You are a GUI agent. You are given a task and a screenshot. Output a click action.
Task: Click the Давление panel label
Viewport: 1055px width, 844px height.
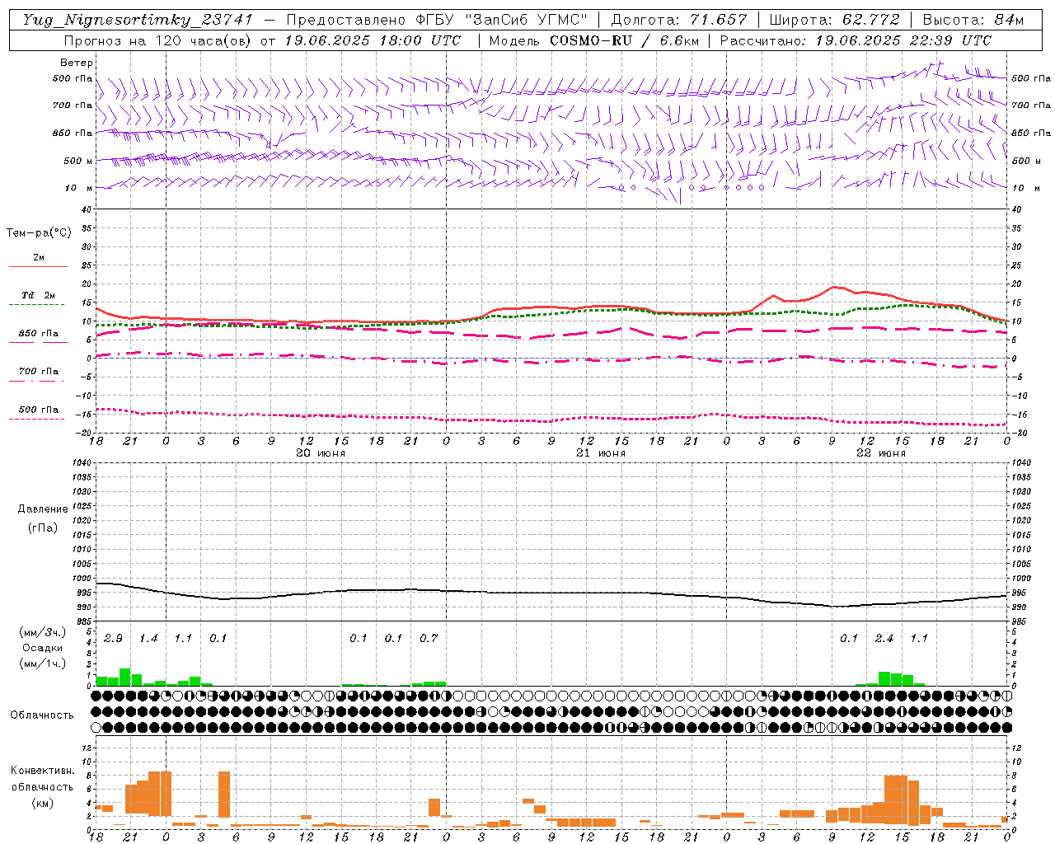[43, 509]
